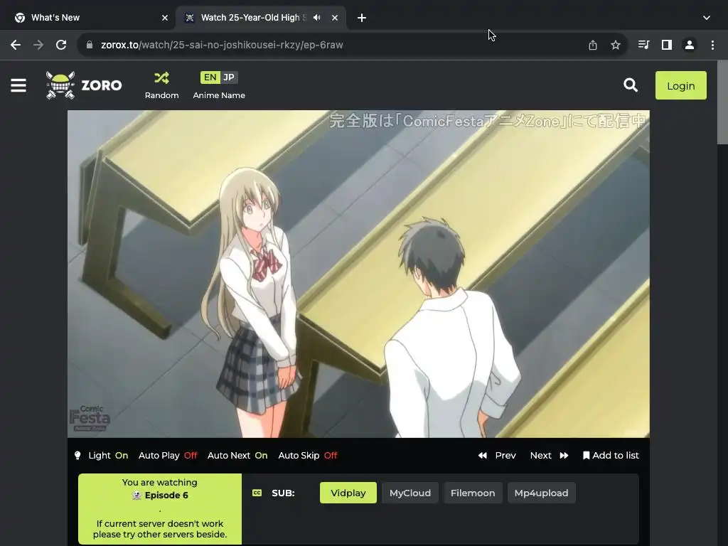Screen dimensions: 728x546
Task: Click the closed captions SUB icon
Action: 257,493
